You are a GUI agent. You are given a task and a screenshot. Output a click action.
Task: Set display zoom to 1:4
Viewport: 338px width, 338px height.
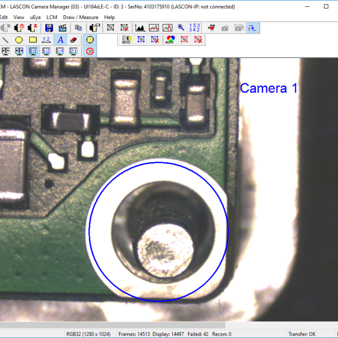tap(60, 51)
